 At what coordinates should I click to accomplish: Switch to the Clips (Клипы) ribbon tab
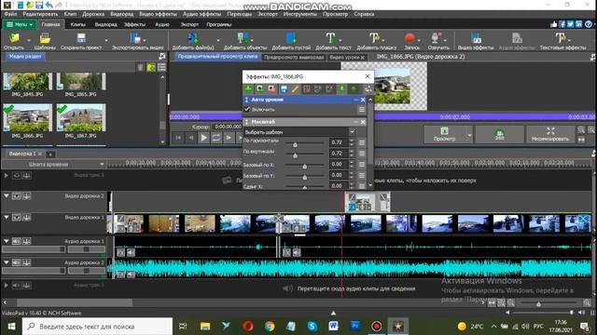point(78,24)
